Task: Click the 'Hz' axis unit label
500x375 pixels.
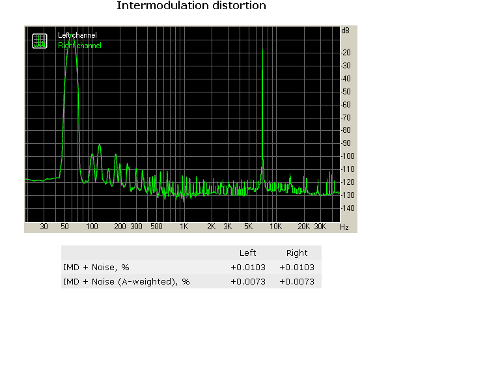Action: 344,227
